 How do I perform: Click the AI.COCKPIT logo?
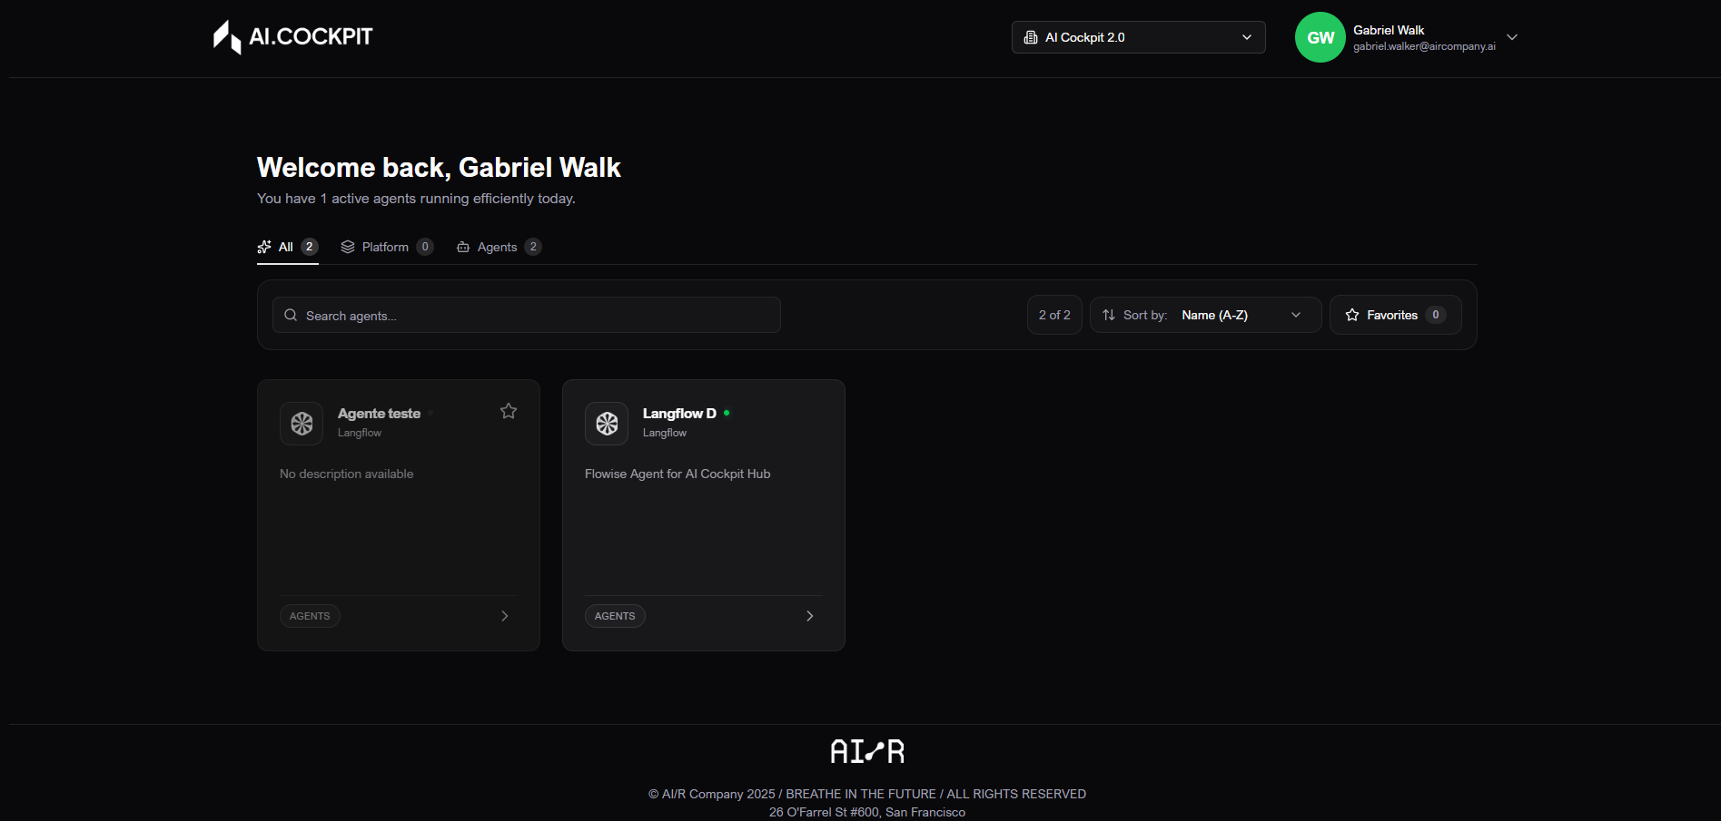coord(292,37)
